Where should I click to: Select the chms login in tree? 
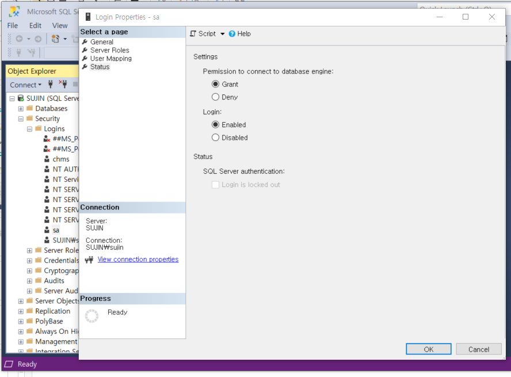pos(61,159)
